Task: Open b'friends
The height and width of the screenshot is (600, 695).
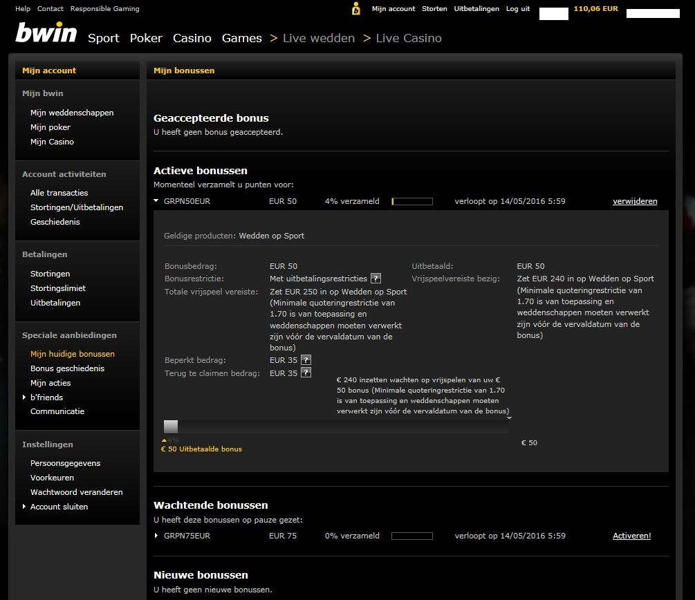Action: (46, 397)
